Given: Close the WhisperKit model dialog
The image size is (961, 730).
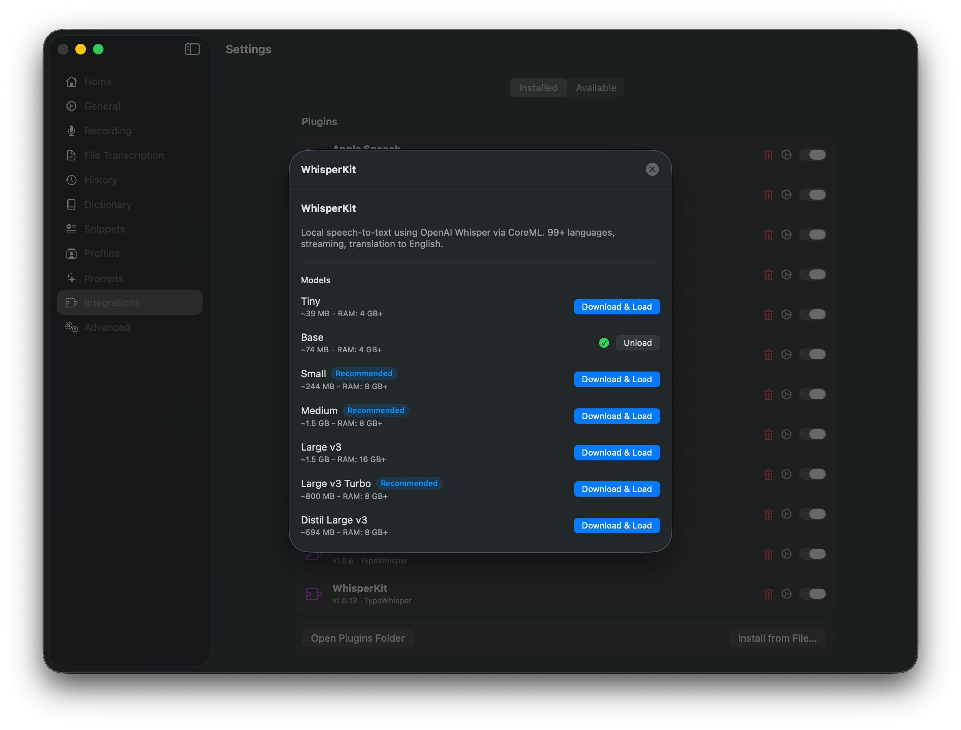Looking at the screenshot, I should (652, 169).
